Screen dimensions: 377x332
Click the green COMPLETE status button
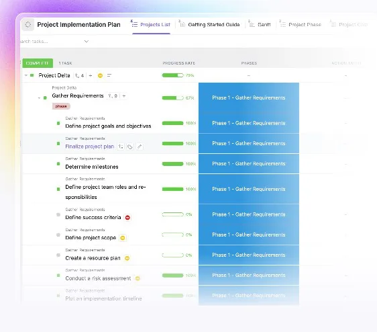[38, 63]
